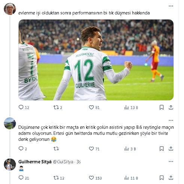Screen dimensions: 184x184
Task: Retweet the middle tweet about 8.6 reyting
Action: (56, 149)
